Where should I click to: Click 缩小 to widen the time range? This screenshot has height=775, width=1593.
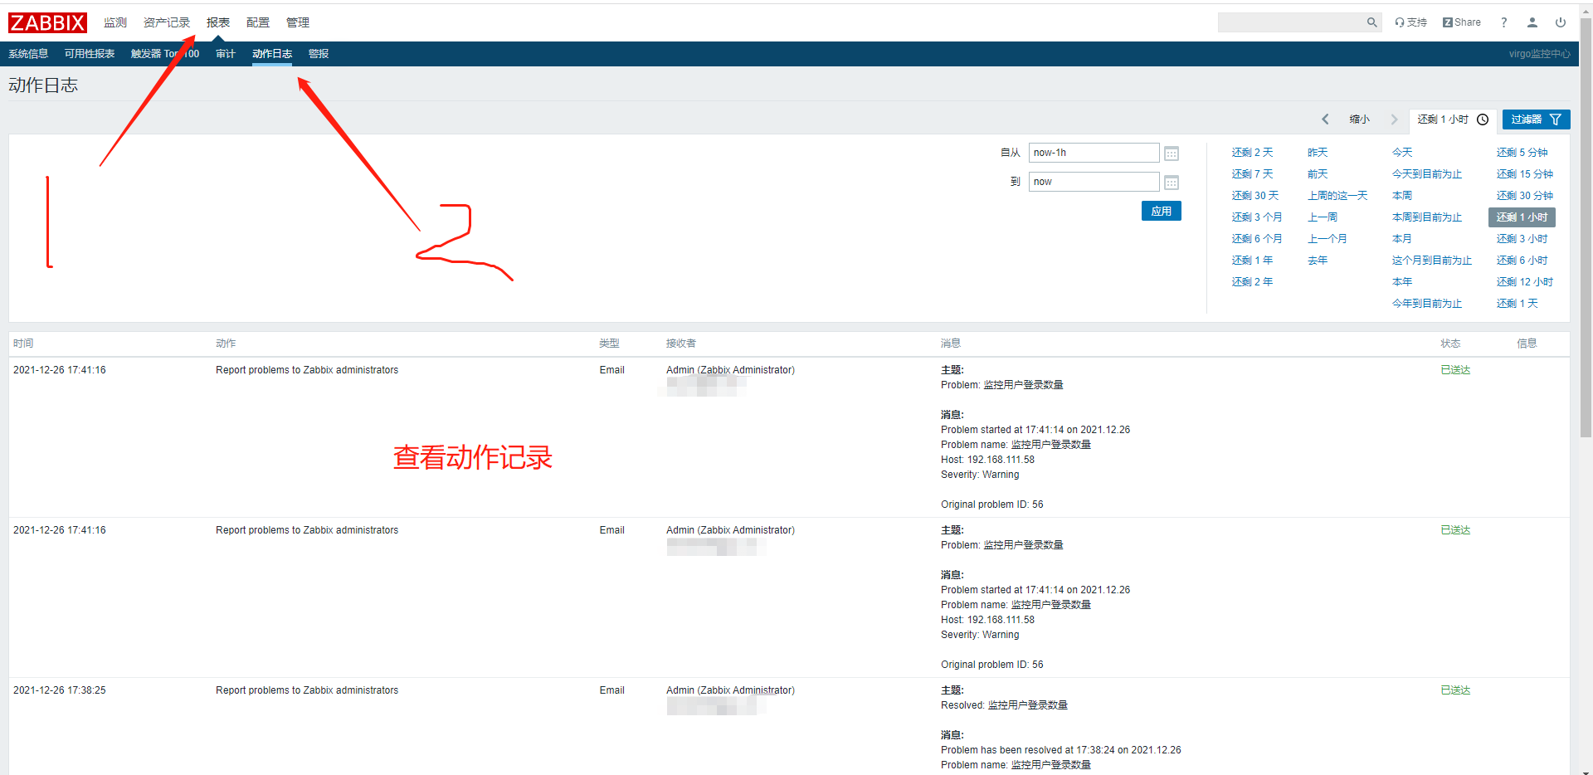click(x=1359, y=119)
